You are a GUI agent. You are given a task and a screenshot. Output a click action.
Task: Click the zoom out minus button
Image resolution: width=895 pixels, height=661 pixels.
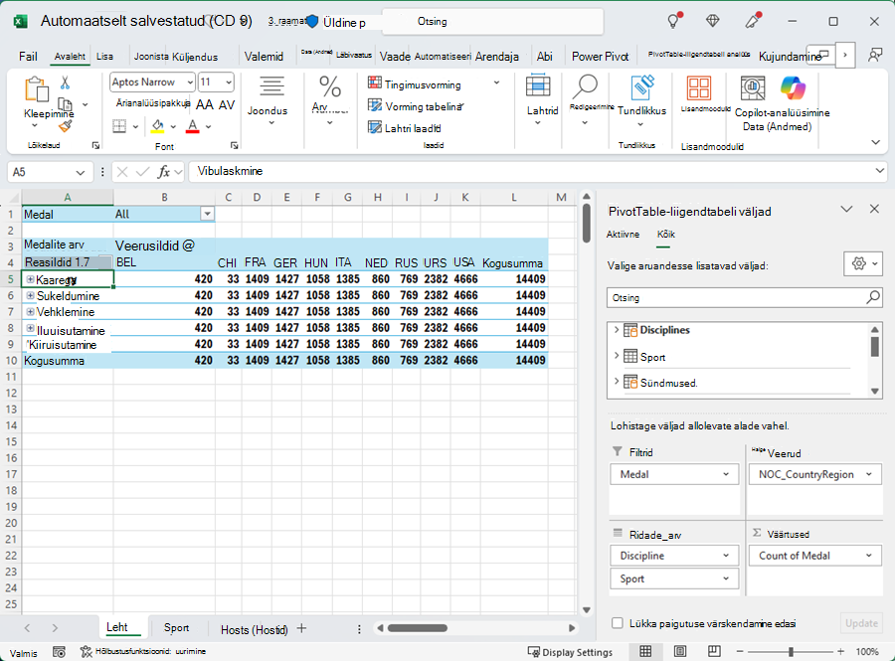point(740,651)
